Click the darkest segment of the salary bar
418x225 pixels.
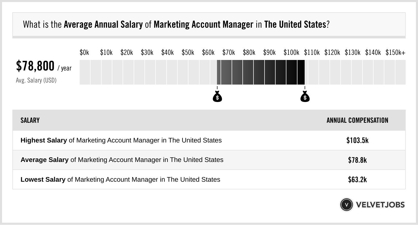click(301, 72)
